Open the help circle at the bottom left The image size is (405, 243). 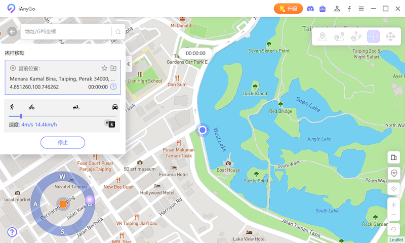pyautogui.click(x=12, y=232)
